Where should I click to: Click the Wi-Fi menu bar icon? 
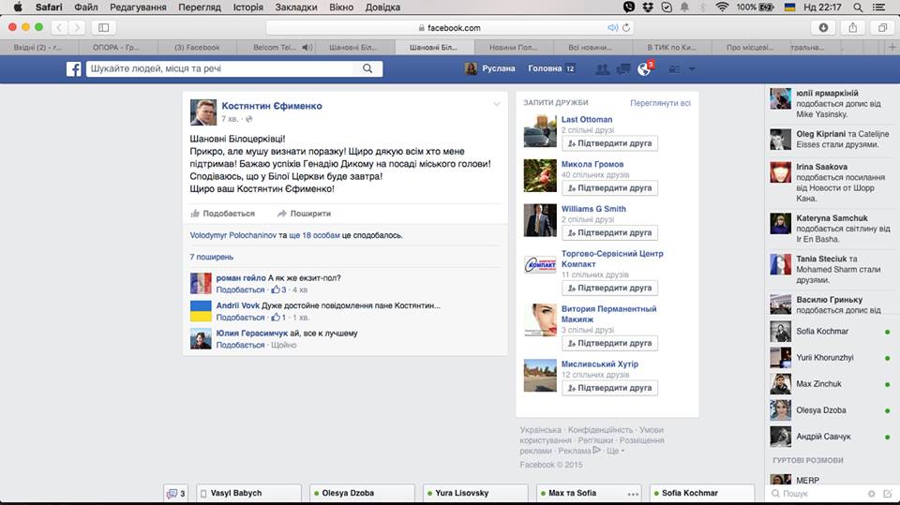point(722,7)
